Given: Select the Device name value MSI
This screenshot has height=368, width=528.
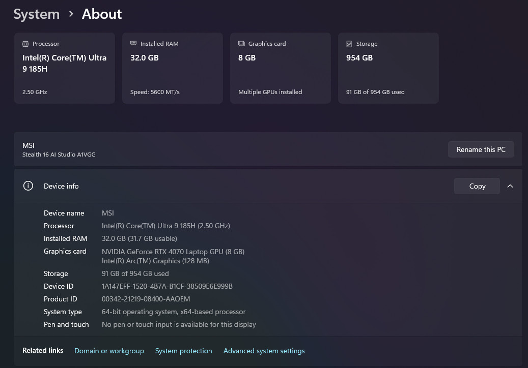Looking at the screenshot, I should pos(108,213).
